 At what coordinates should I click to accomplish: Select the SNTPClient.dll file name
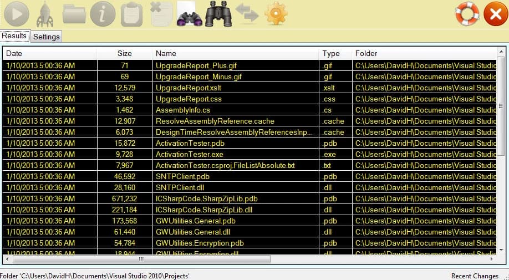(180, 187)
